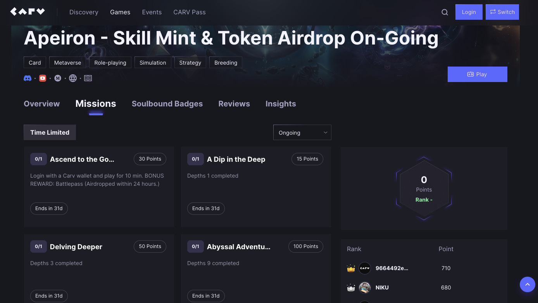The image size is (538, 303).
Task: Click the Metaverse genre tag
Action: [68, 62]
